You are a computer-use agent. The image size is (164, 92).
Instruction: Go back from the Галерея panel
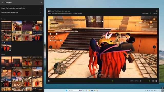(2, 2)
